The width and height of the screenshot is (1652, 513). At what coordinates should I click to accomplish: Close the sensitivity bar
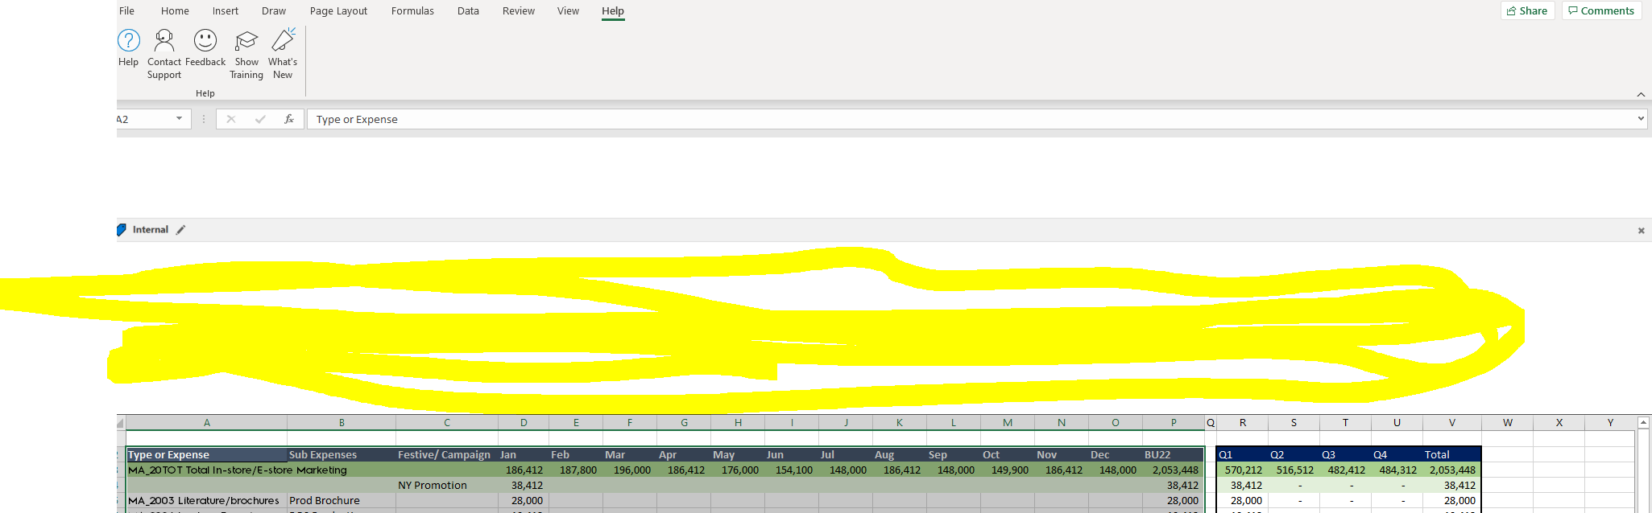[1641, 231]
